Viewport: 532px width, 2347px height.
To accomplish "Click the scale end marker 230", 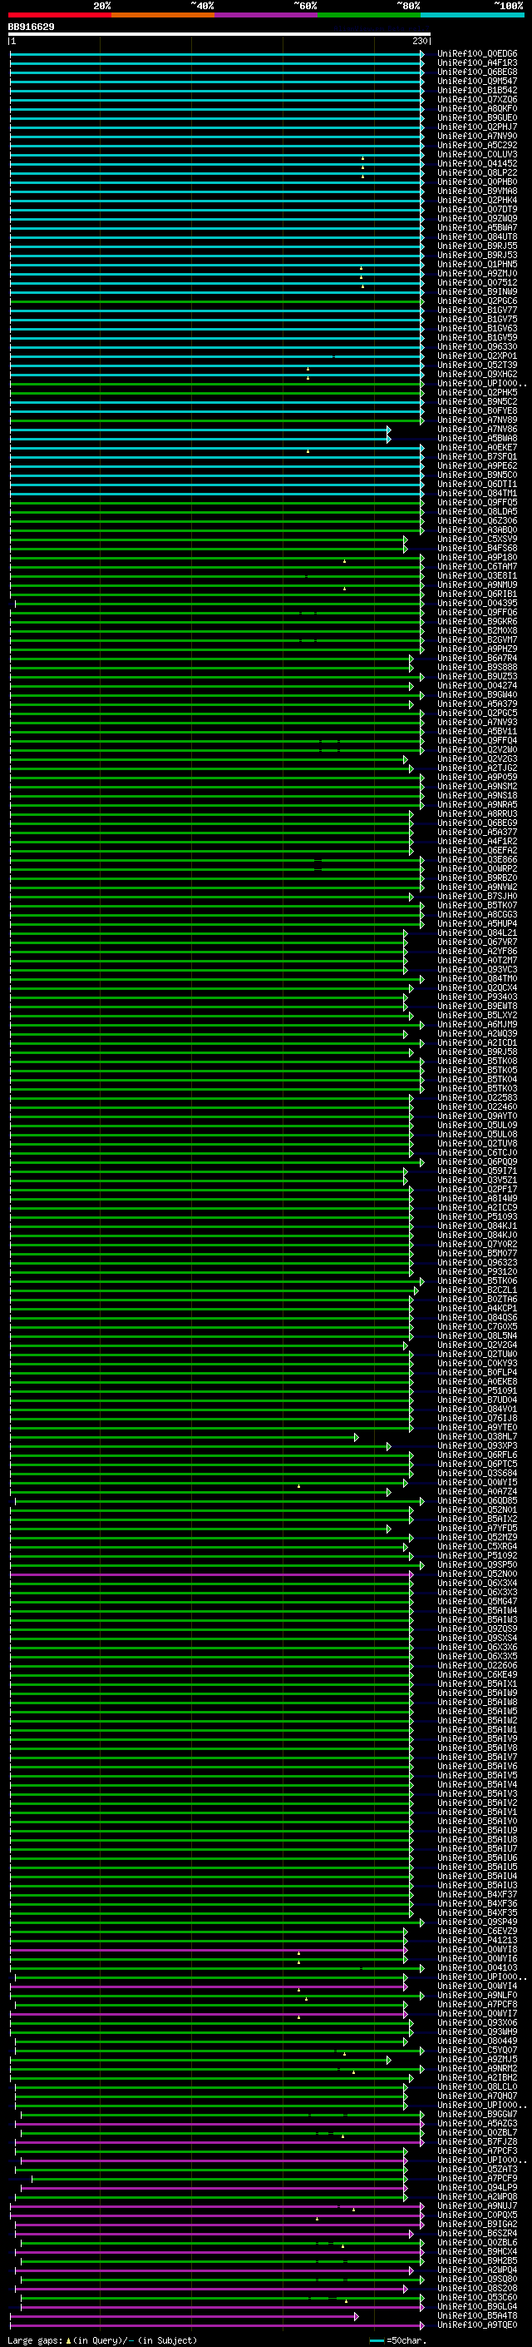I will [419, 42].
